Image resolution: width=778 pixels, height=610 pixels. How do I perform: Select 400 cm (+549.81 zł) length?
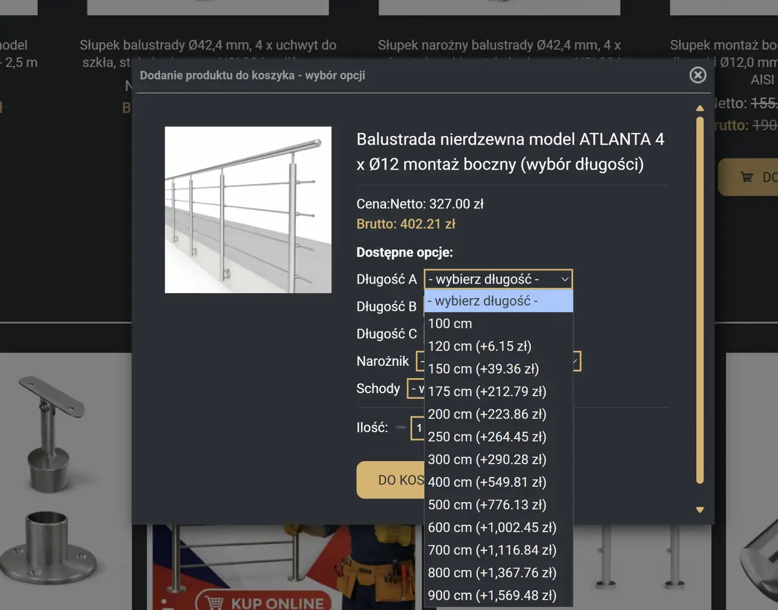[498, 482]
